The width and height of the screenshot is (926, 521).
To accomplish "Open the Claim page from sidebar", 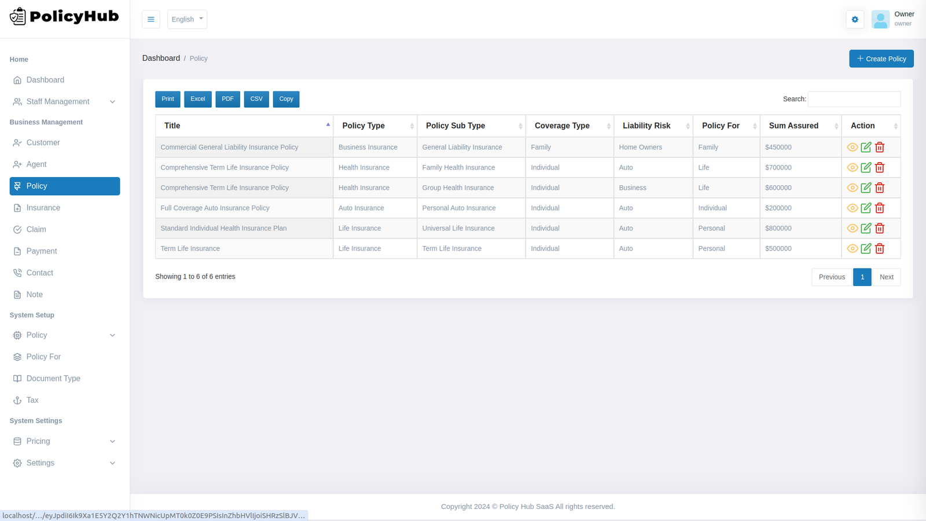I will (36, 229).
